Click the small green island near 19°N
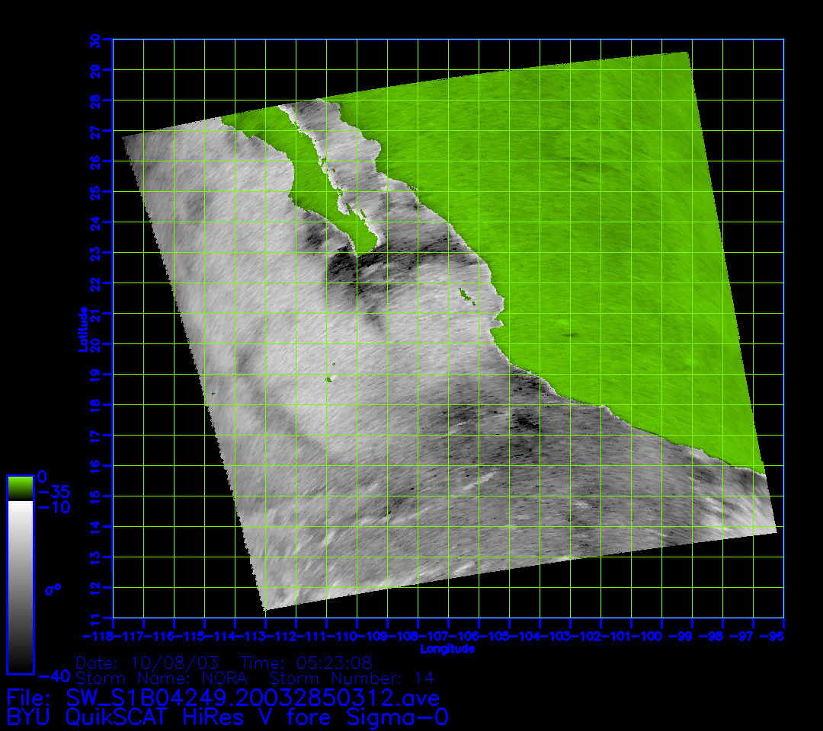Viewport: 823px width, 731px height. click(x=330, y=378)
